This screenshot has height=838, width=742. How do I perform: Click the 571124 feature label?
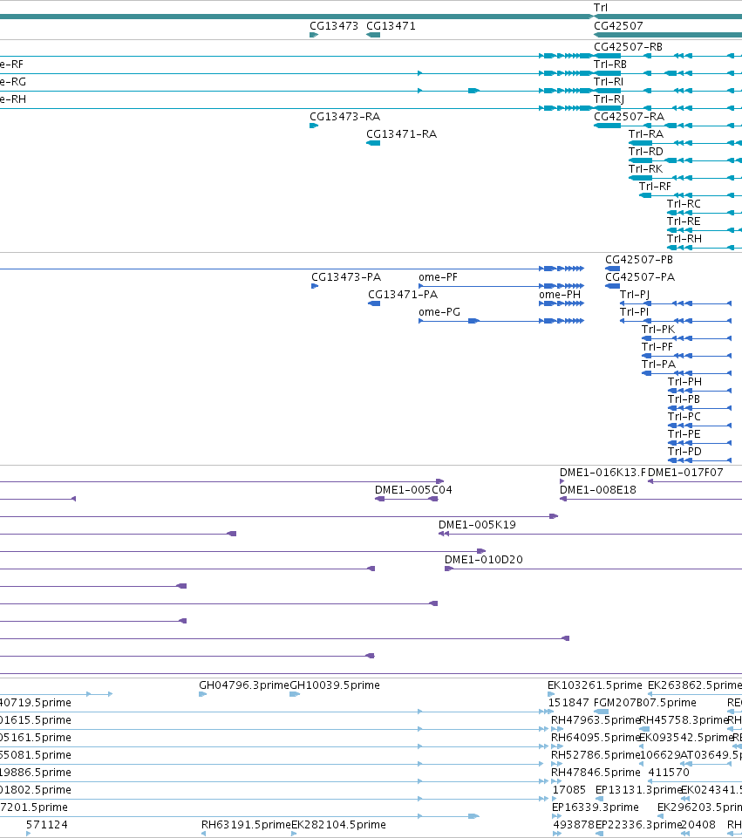click(47, 825)
